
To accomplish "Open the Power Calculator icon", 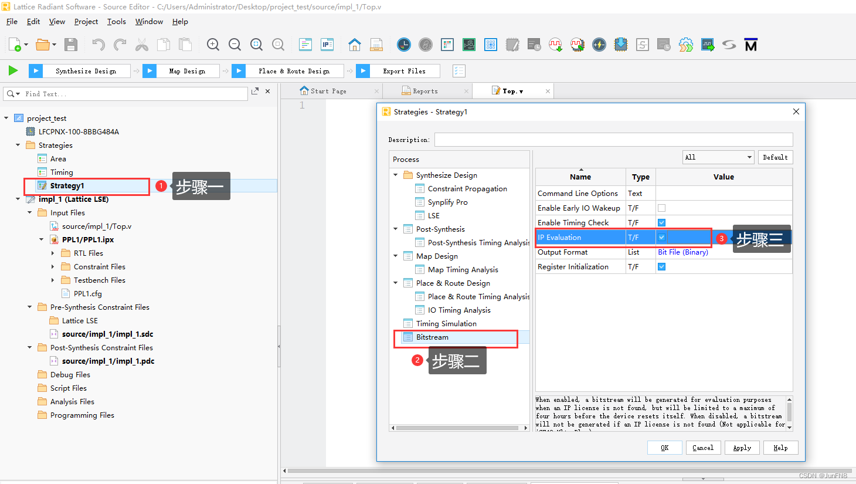I will [x=599, y=45].
